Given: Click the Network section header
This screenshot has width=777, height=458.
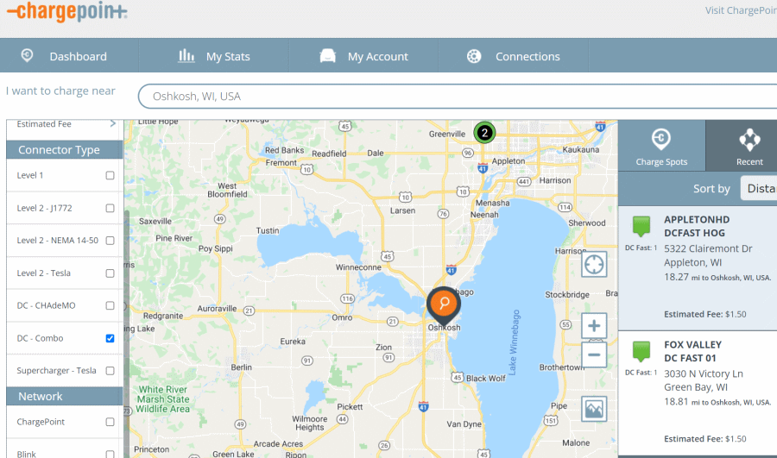Looking at the screenshot, I should point(65,396).
